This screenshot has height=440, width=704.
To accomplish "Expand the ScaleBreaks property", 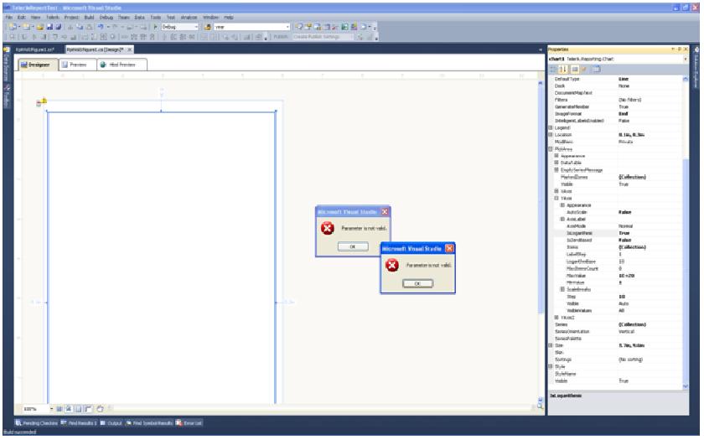I will (x=562, y=290).
